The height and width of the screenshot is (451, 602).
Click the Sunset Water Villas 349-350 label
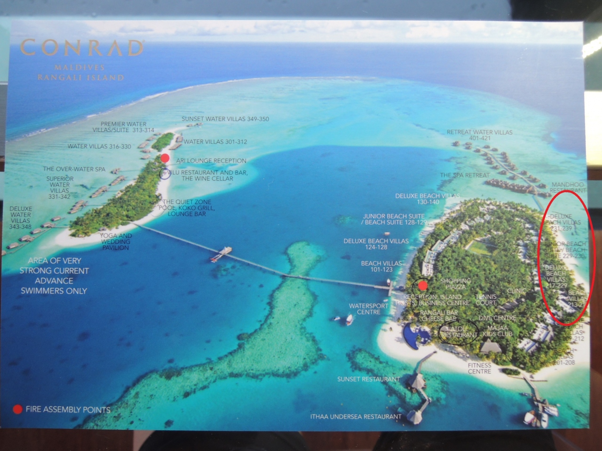coord(225,119)
